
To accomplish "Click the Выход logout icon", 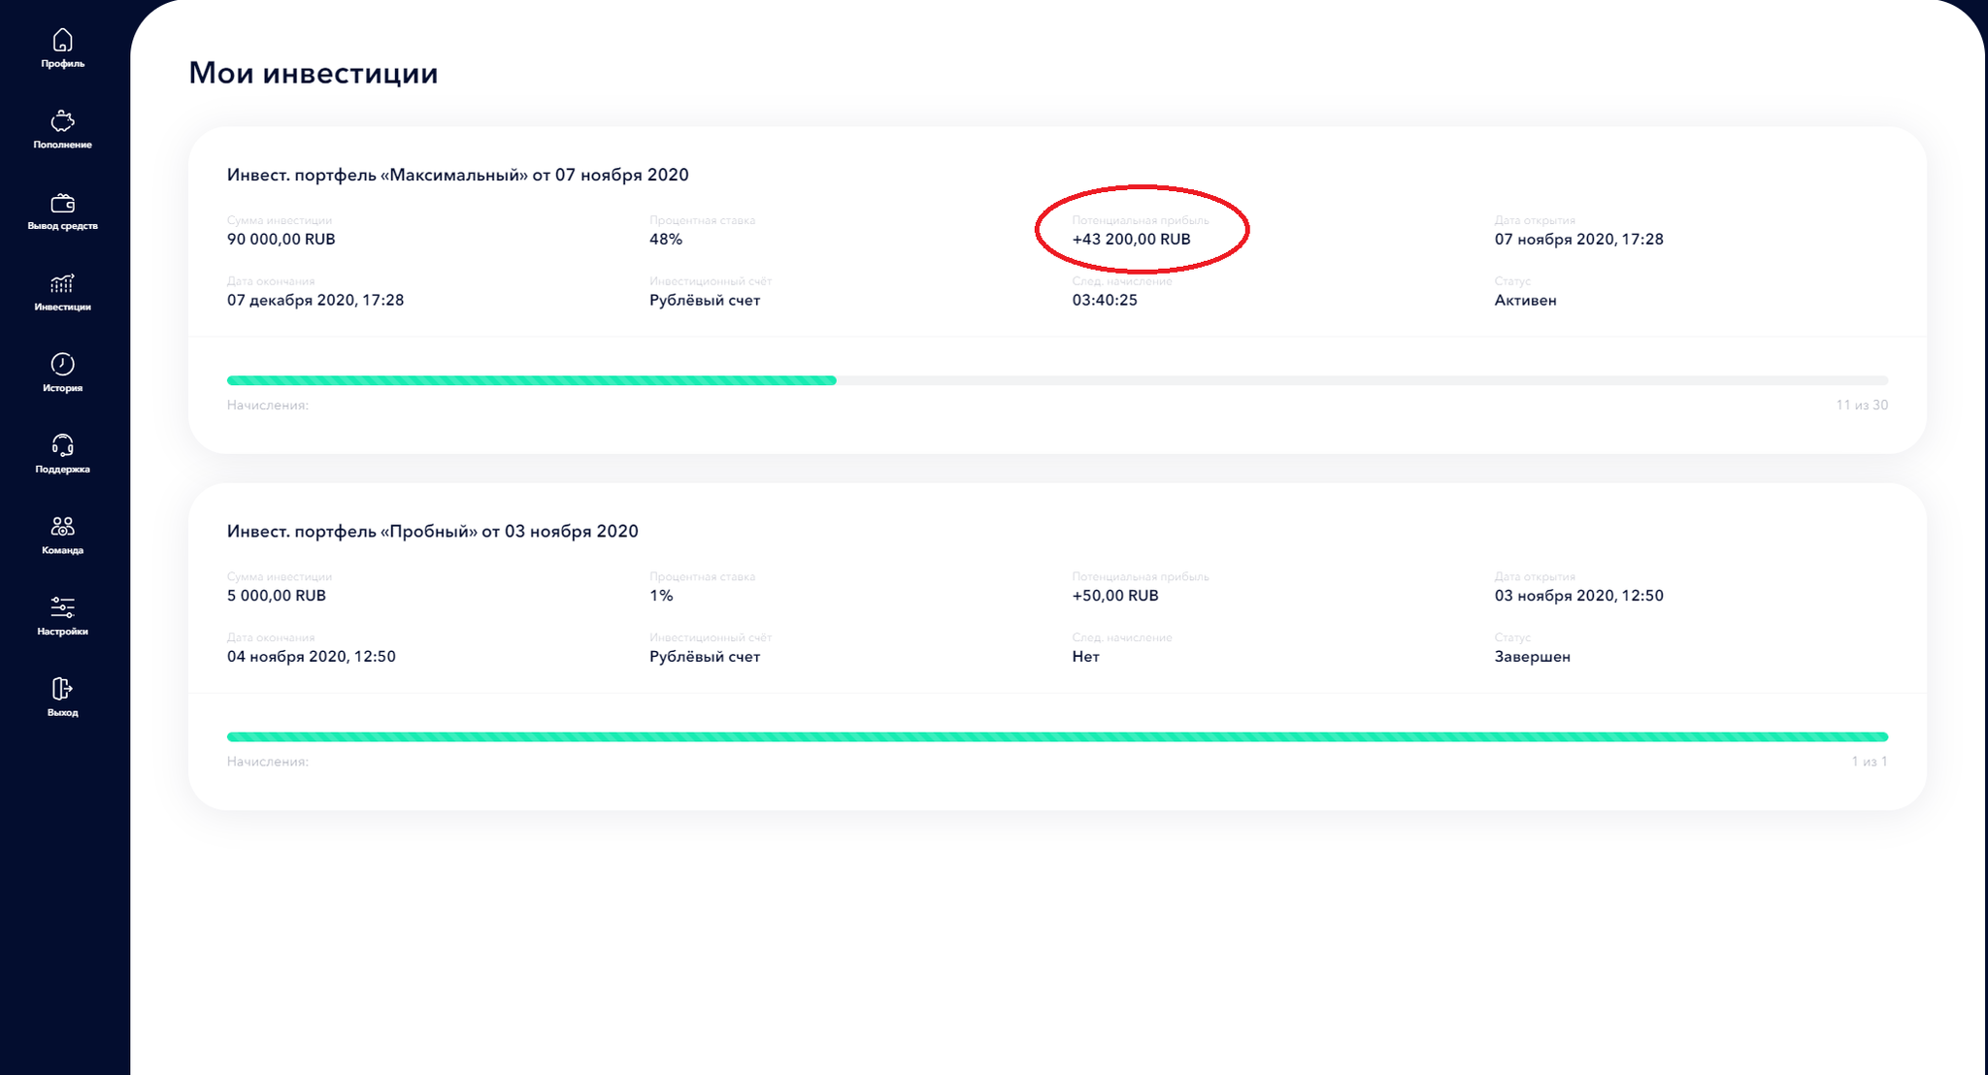I will coord(62,689).
